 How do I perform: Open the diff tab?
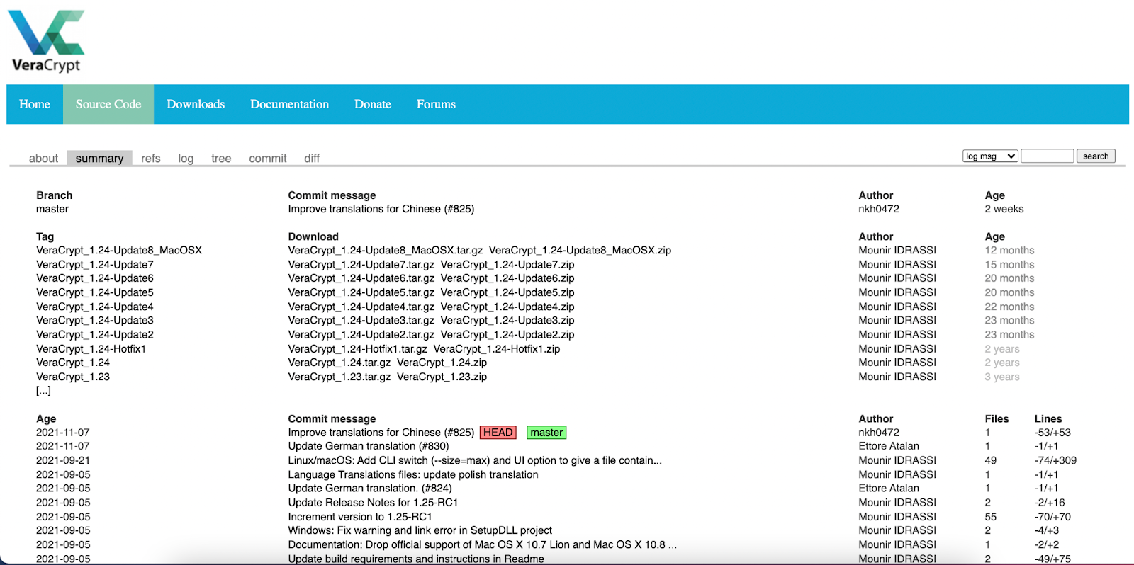click(312, 159)
